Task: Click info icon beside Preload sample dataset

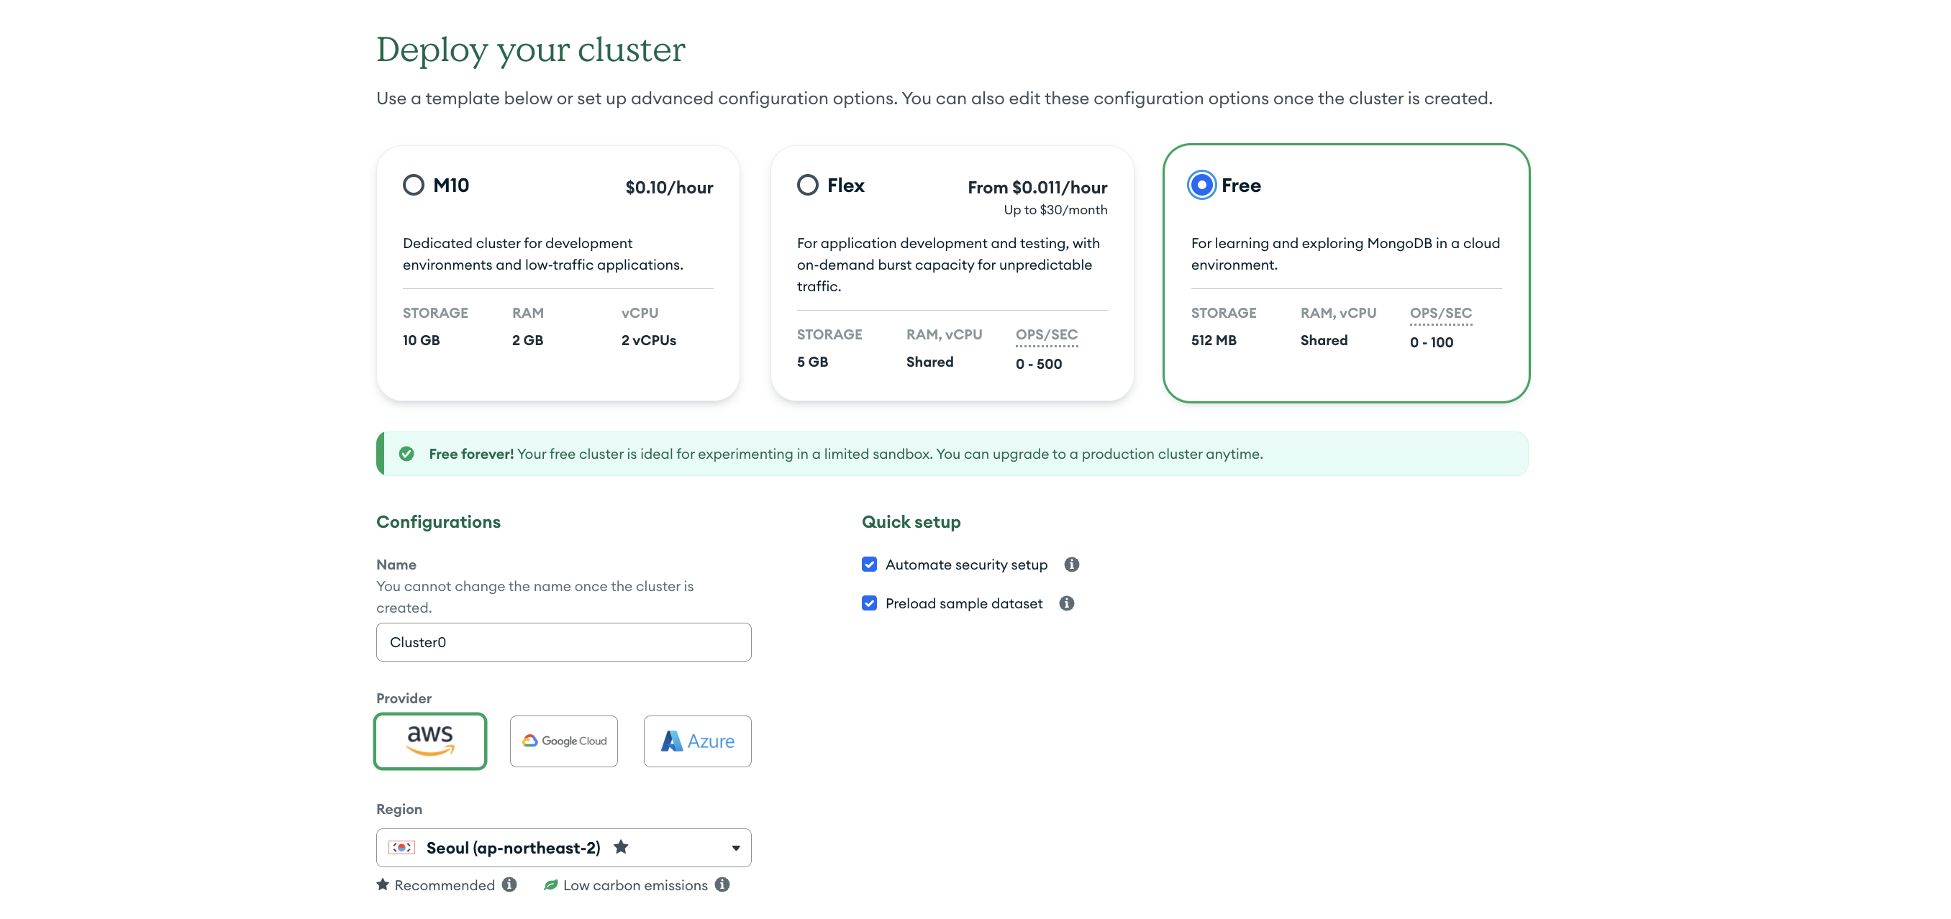Action: [1066, 603]
